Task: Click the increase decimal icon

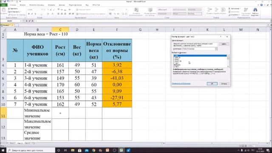Action: pyautogui.click(x=123, y=14)
